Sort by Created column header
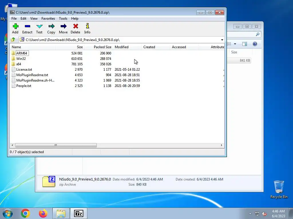 pos(156,47)
